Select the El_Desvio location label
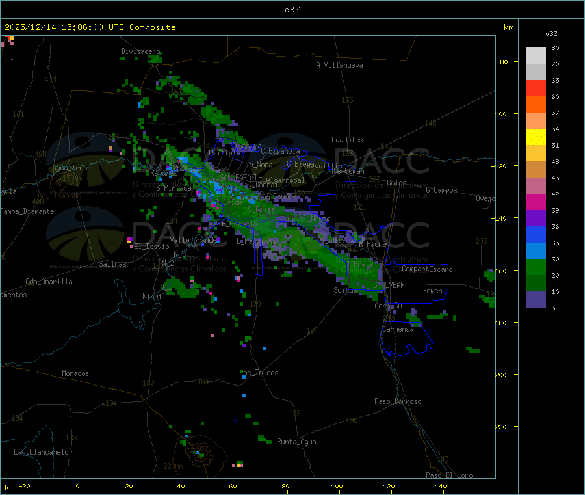The width and height of the screenshot is (585, 495). [151, 247]
